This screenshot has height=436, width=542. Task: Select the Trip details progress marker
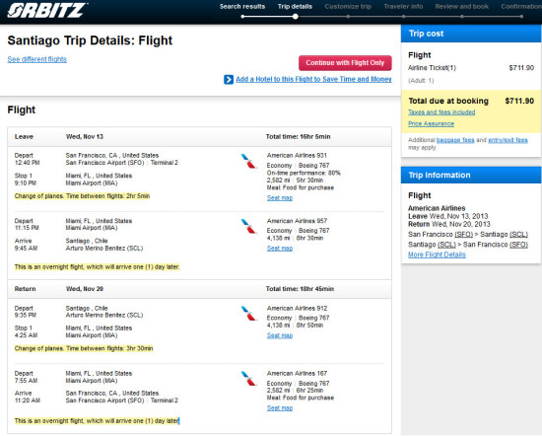296,16
